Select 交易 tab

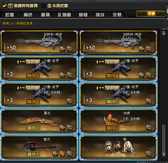(x=117, y=15)
